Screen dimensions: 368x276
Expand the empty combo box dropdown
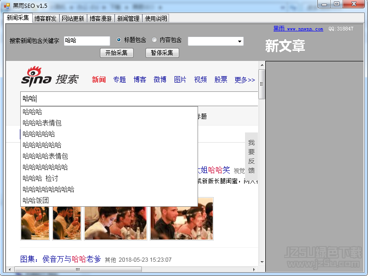239,42
